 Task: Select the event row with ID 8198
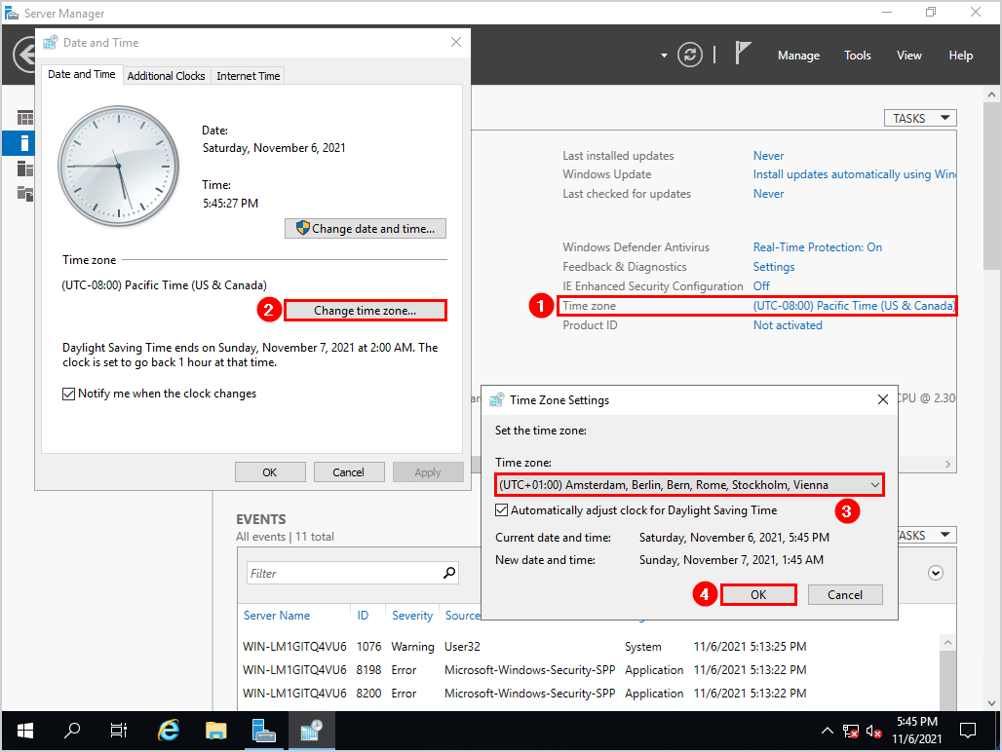pyautogui.click(x=524, y=670)
